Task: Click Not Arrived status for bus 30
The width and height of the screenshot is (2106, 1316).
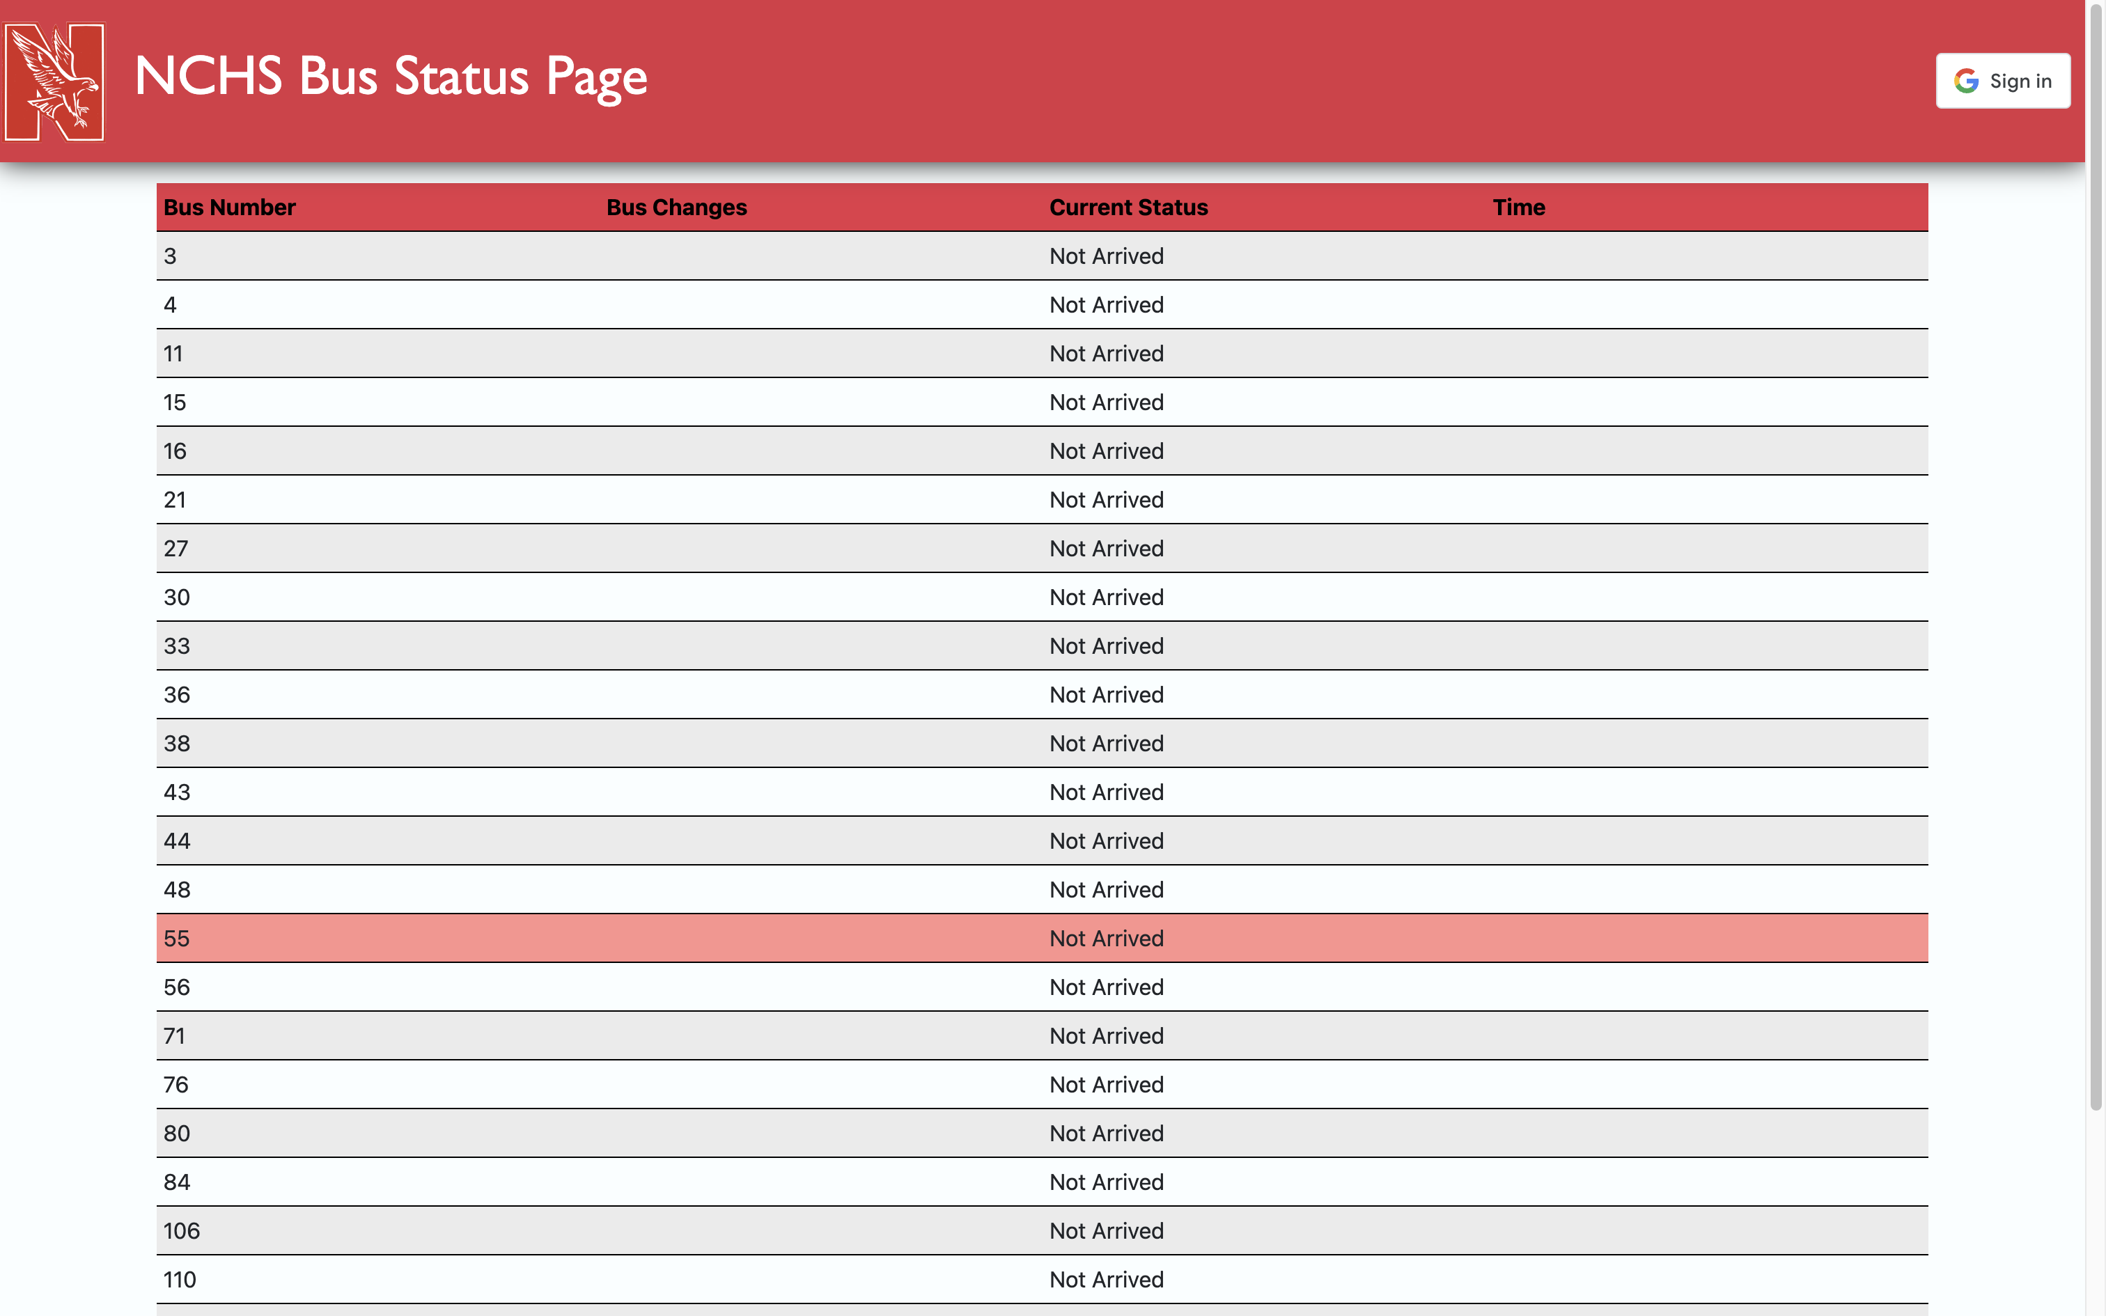Action: point(1106,597)
